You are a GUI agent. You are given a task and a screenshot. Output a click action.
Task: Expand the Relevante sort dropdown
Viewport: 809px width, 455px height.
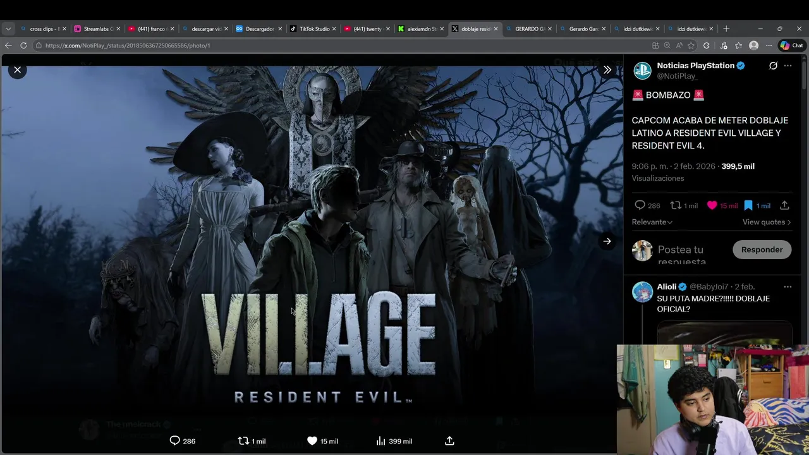coord(652,222)
